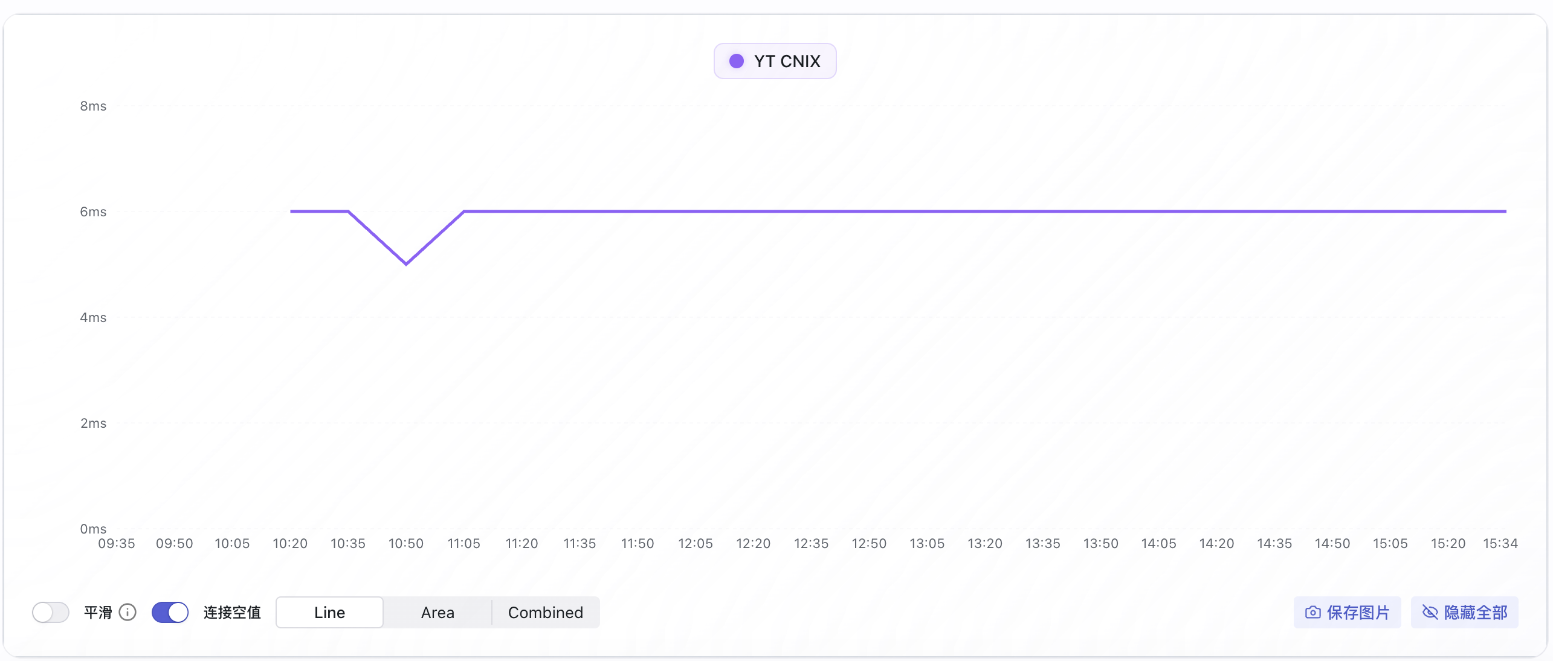Switch to the Area chart tab
Screen dimensions: 1553x661
pos(437,612)
